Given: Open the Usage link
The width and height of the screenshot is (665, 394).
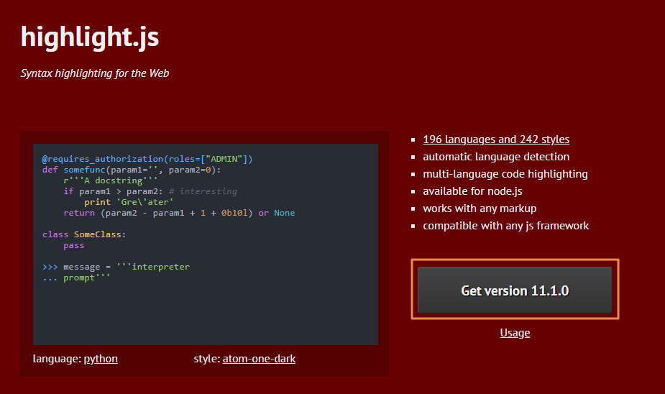Looking at the screenshot, I should (515, 333).
